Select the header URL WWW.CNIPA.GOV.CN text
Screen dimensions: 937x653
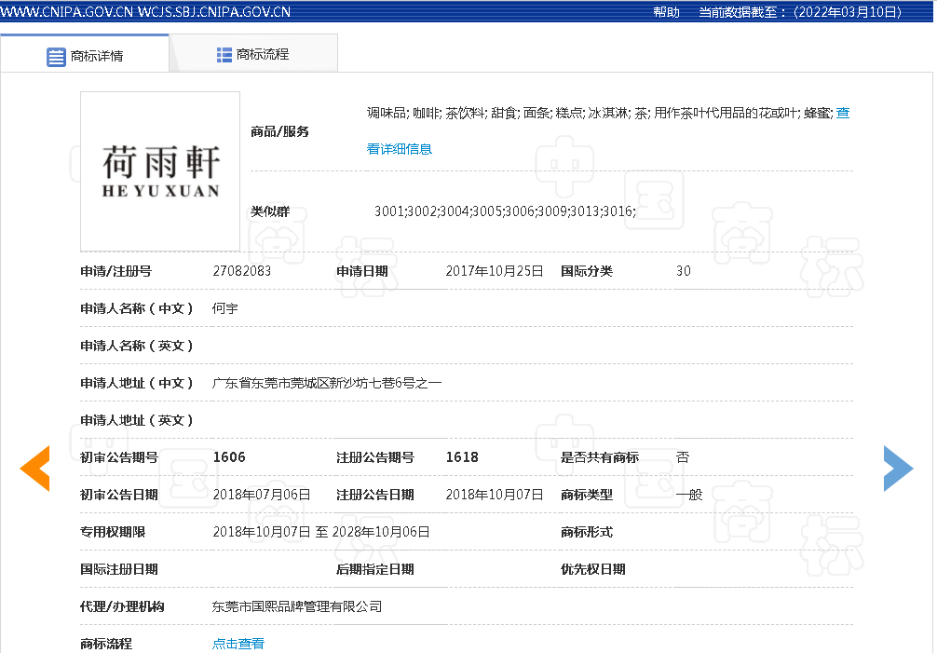click(x=67, y=12)
